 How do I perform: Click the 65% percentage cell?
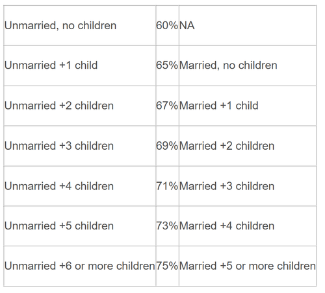(167, 65)
